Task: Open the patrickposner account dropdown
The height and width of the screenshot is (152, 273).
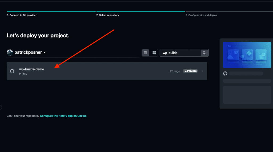Action: [x=30, y=52]
